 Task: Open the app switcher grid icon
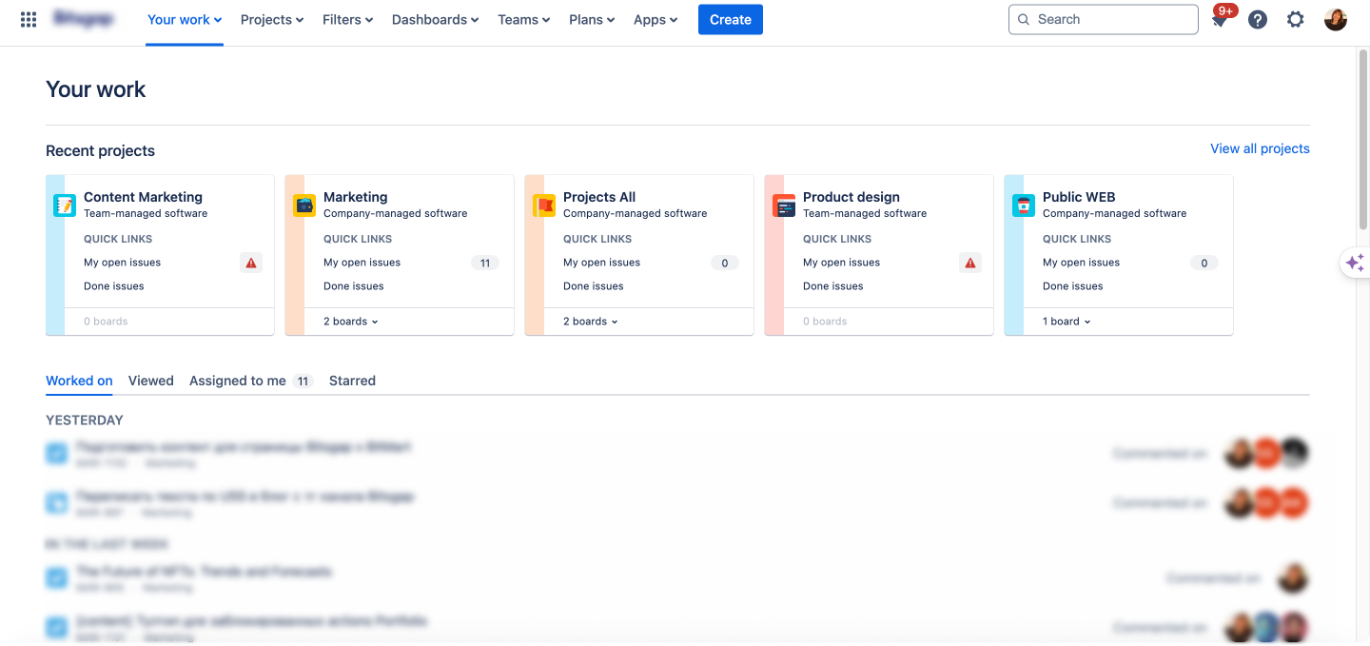click(29, 19)
